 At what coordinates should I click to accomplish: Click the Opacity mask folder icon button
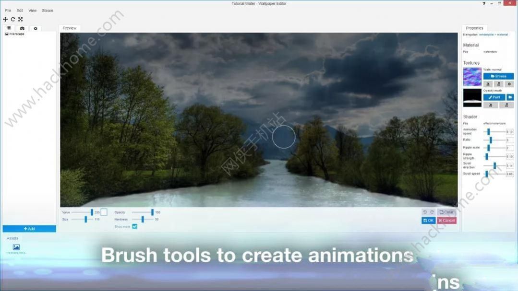tap(510, 97)
